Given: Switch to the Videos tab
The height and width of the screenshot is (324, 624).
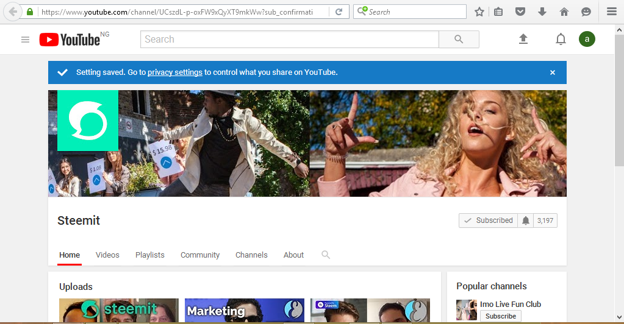Looking at the screenshot, I should [107, 255].
